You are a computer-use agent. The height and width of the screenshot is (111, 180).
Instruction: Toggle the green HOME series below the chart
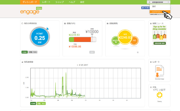point(33,103)
